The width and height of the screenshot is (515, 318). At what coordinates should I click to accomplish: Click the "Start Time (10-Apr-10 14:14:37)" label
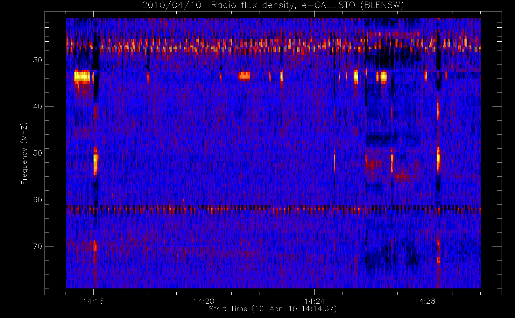click(x=273, y=309)
